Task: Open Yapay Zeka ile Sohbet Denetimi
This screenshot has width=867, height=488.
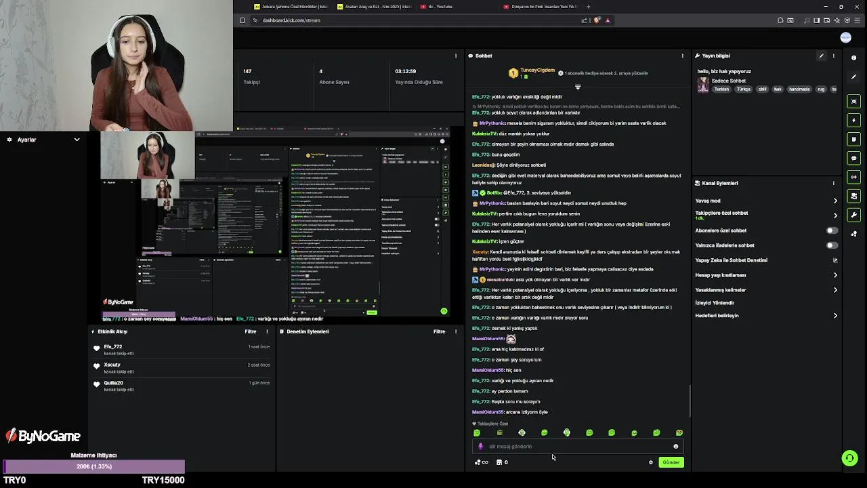Action: (x=765, y=260)
